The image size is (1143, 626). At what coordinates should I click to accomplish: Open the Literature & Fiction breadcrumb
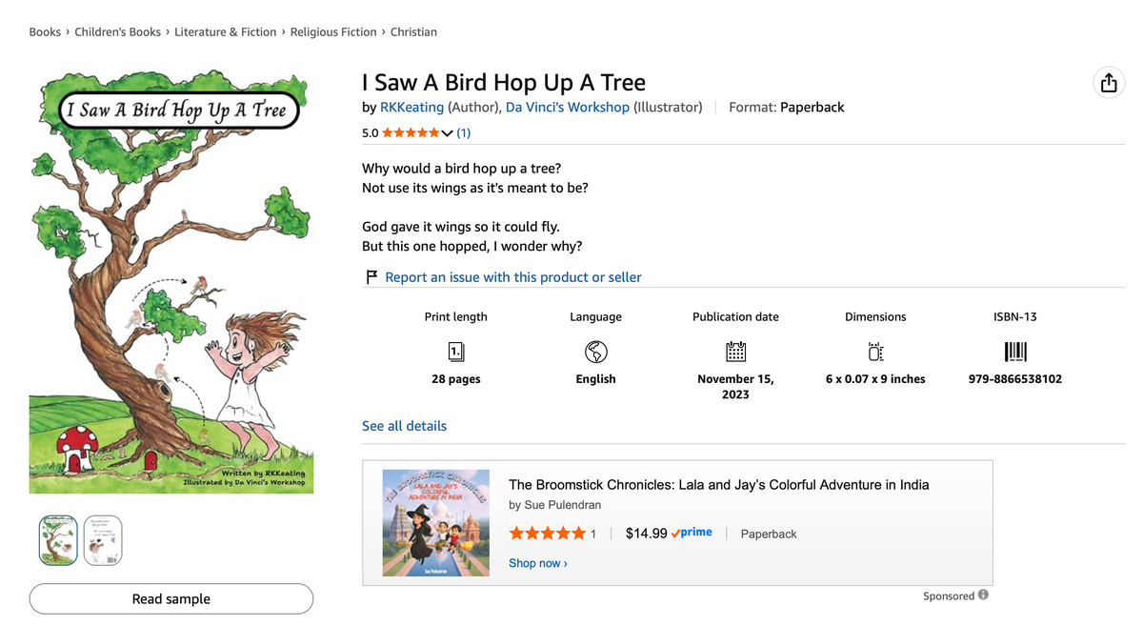tap(226, 31)
